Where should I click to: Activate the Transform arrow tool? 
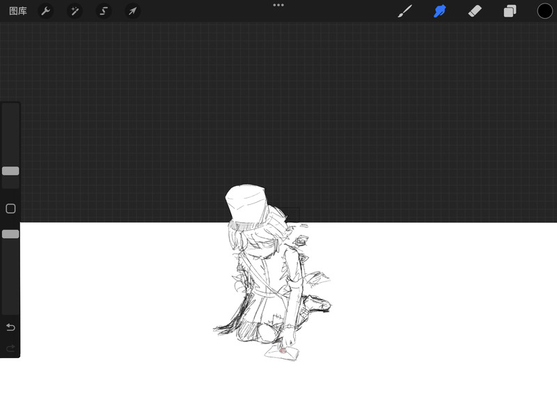(132, 11)
